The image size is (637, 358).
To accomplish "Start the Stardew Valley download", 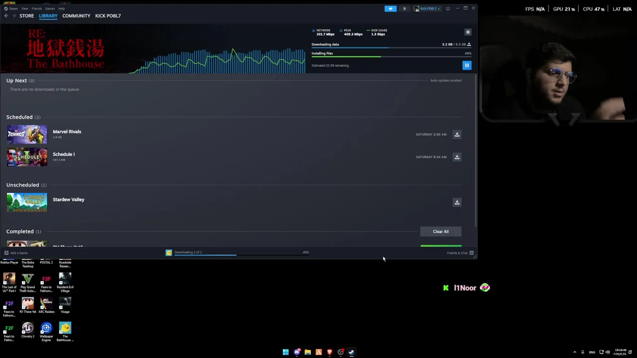I will [457, 202].
